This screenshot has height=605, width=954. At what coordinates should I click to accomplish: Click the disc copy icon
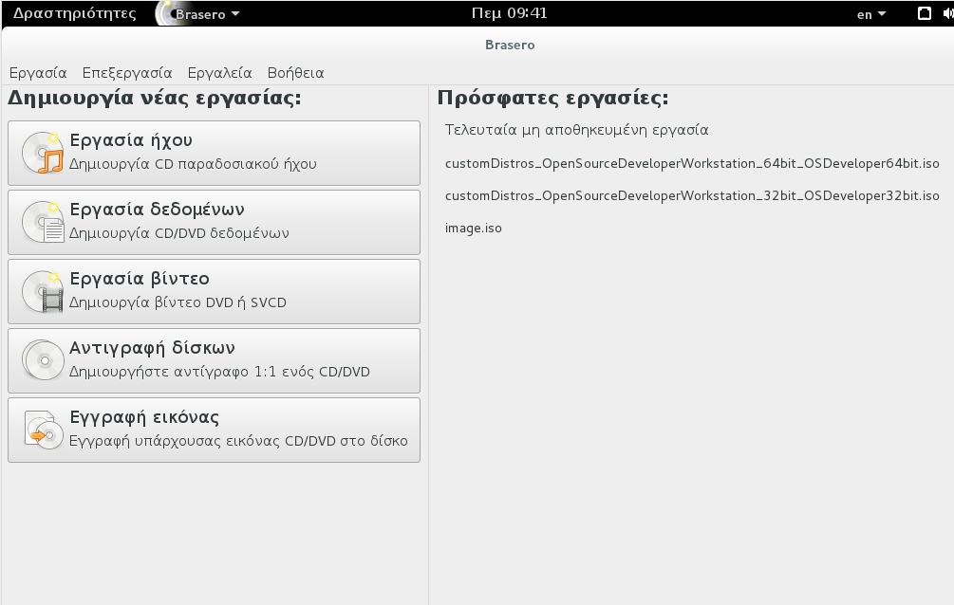pyautogui.click(x=43, y=360)
